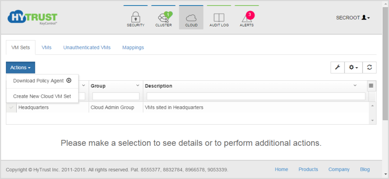Screen dimensions: 389x179
Task: Click the wrench tool button
Action: click(x=337, y=68)
